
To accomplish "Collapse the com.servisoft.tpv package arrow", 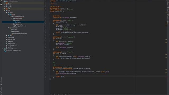I will click(10, 16).
